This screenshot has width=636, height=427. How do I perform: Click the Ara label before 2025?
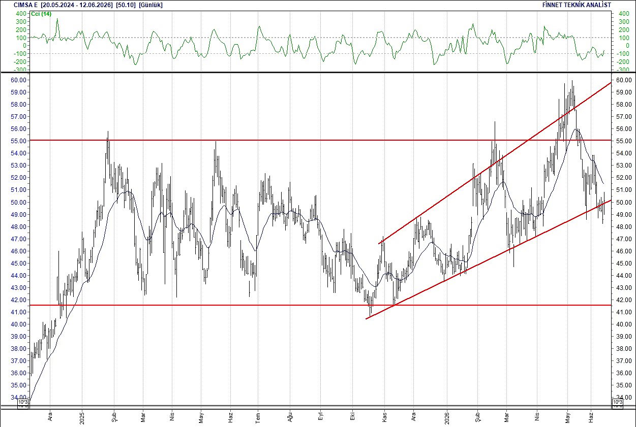point(50,416)
